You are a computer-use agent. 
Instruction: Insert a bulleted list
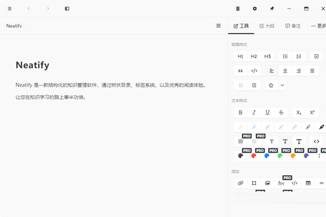pyautogui.click(x=285, y=56)
